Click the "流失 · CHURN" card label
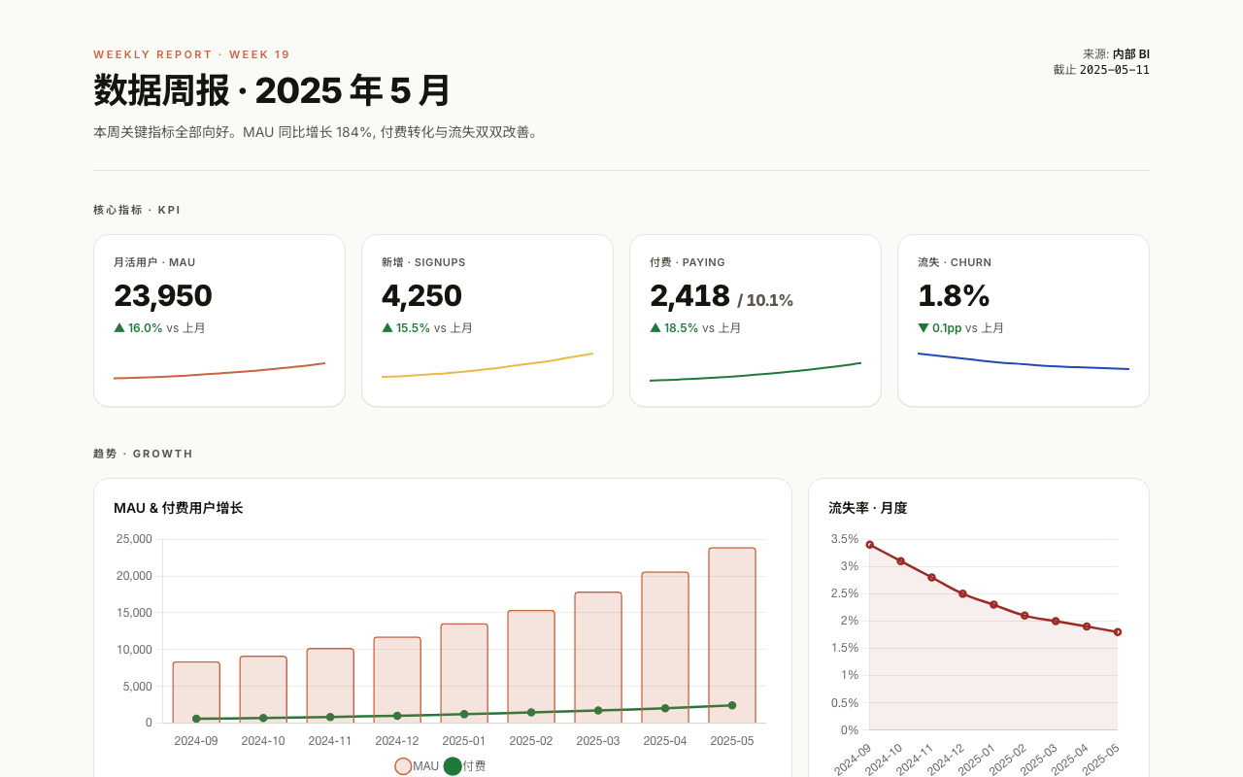 click(x=955, y=262)
